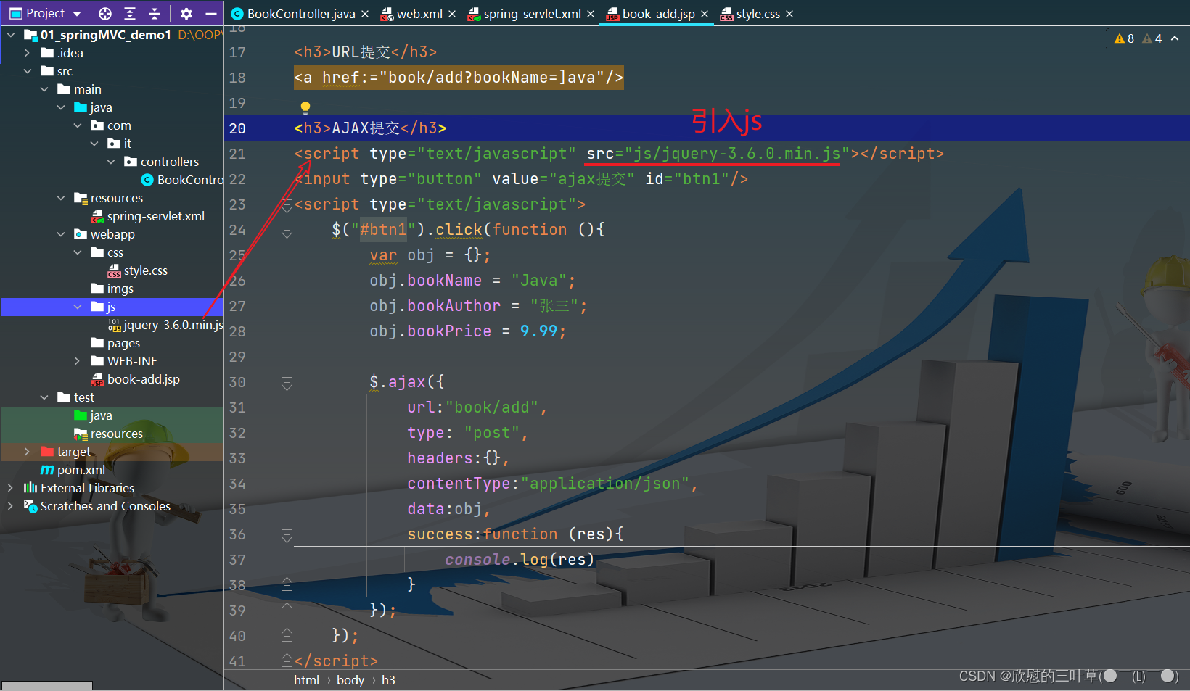Close the book-add.jsp tab
The height and width of the screenshot is (691, 1190).
pyautogui.click(x=705, y=14)
